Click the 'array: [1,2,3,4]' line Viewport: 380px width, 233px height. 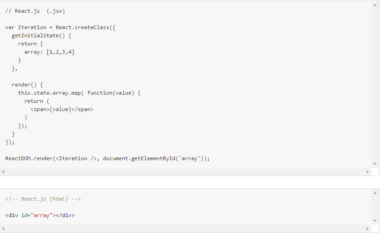pos(49,52)
